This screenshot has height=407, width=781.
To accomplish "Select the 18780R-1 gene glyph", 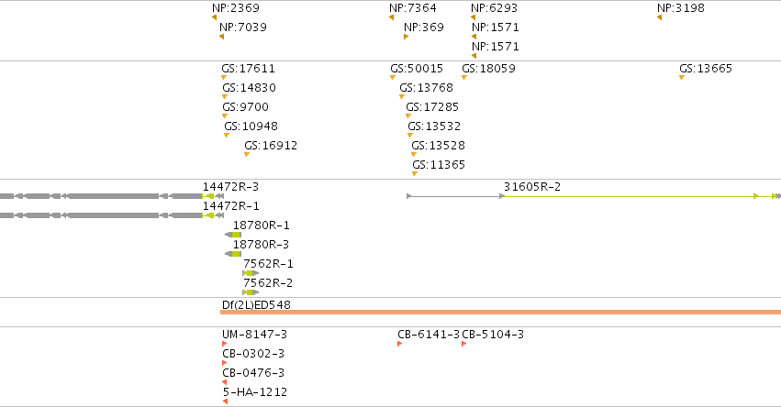I will click(x=233, y=235).
